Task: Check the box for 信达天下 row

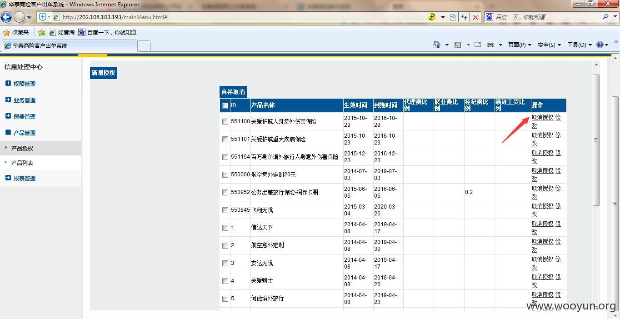Action: point(225,228)
